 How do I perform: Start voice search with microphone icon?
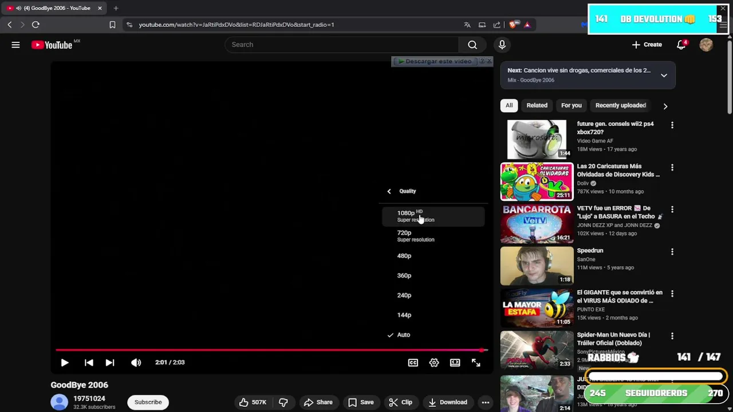502,45
